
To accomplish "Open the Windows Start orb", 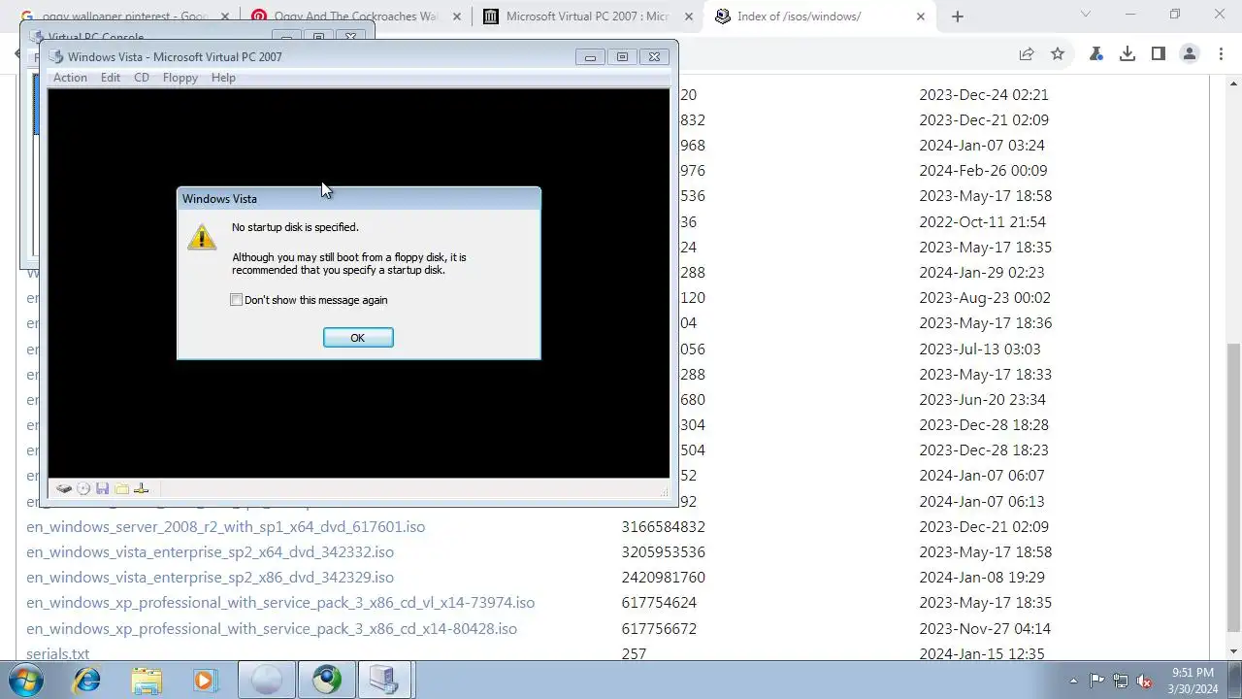I will coord(26,681).
